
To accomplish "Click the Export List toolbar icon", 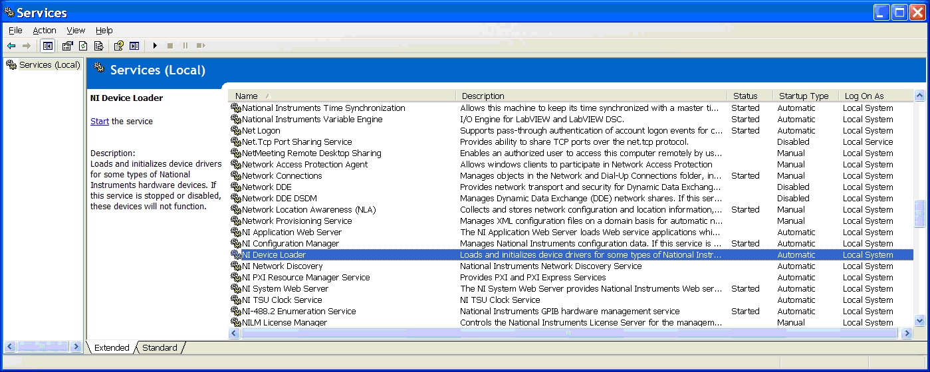I will point(98,46).
